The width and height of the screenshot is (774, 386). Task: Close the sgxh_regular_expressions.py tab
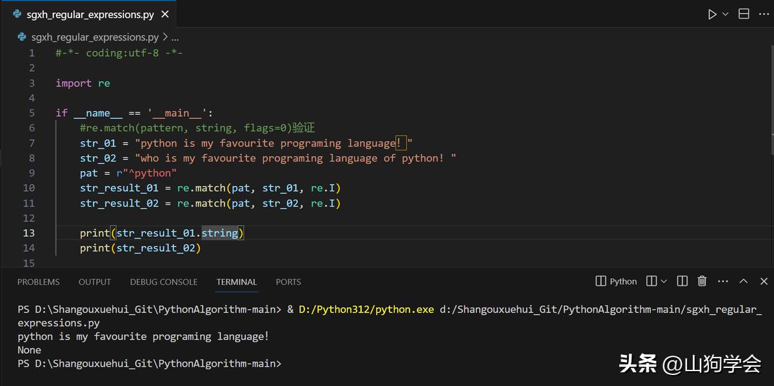point(166,14)
